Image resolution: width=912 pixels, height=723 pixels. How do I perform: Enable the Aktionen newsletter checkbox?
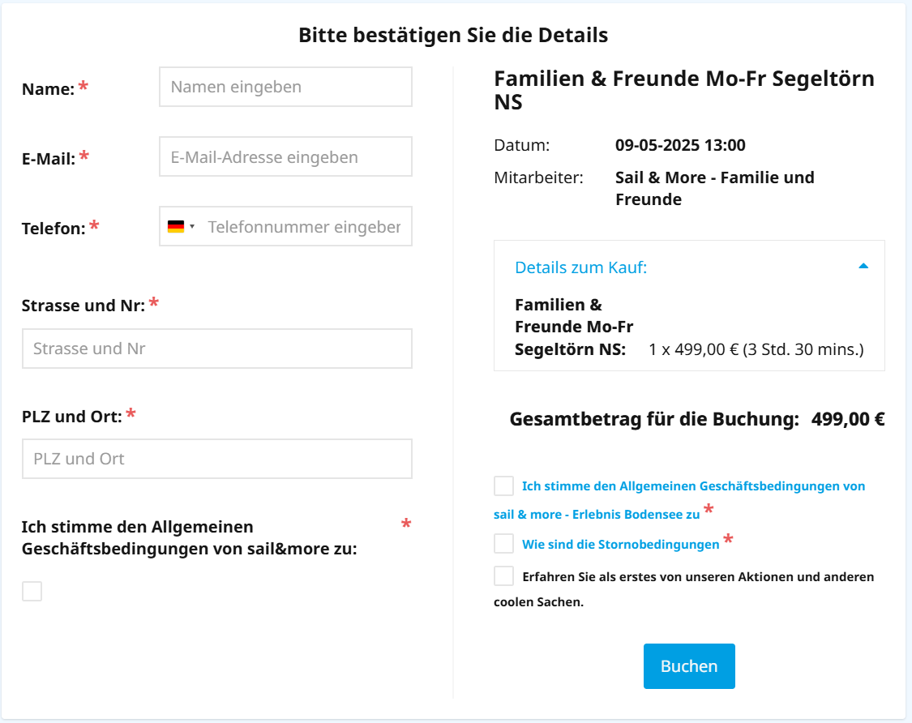(503, 575)
